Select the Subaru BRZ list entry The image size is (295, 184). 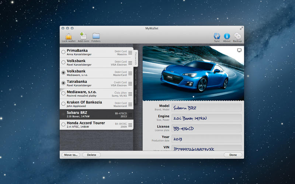tap(97, 114)
